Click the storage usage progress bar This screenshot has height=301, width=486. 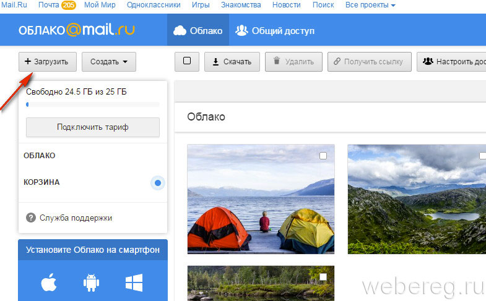click(93, 104)
